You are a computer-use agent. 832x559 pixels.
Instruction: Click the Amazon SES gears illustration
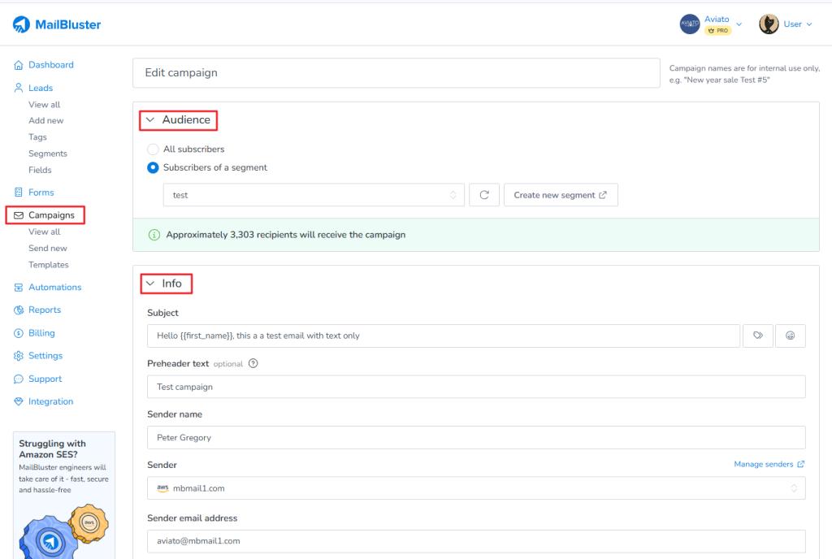[x=64, y=531]
